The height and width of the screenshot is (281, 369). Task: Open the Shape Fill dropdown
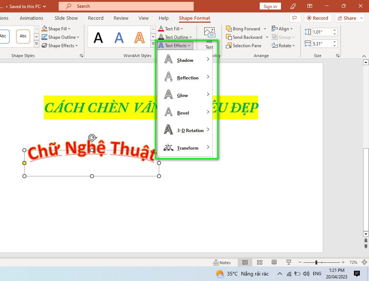coord(56,29)
